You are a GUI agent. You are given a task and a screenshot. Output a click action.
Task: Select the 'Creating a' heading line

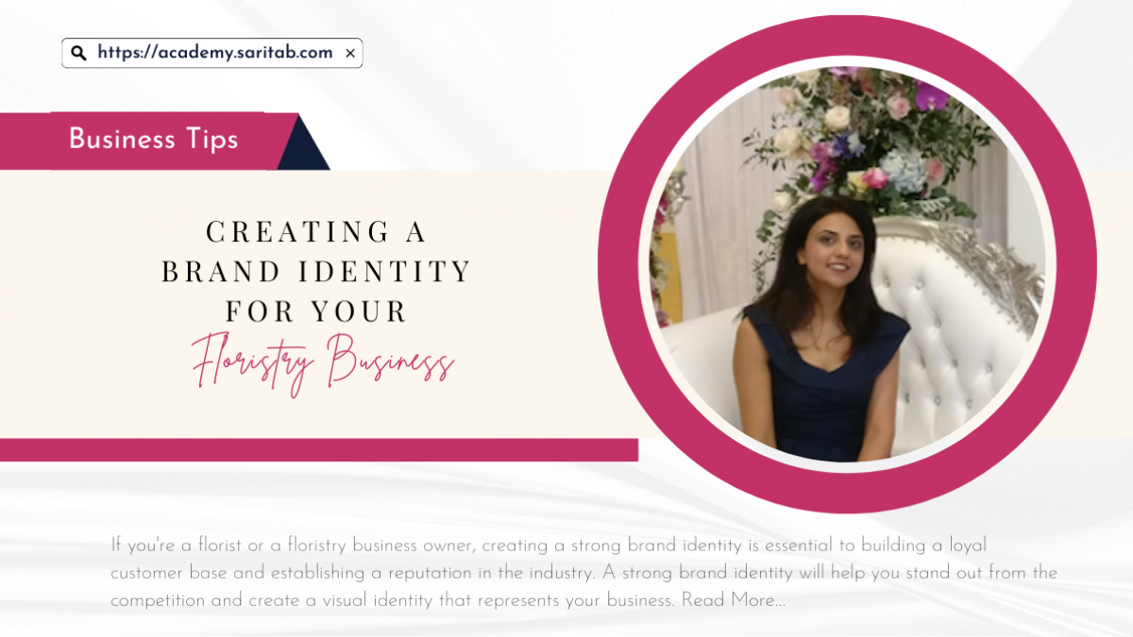316,231
